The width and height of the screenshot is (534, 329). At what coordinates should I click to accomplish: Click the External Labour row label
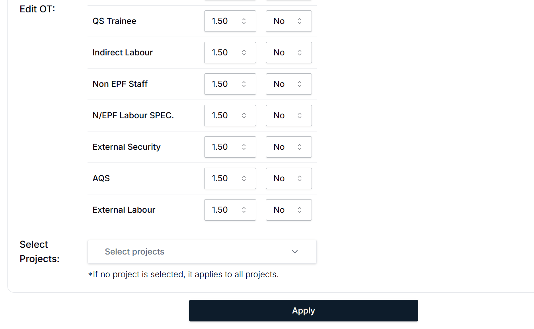[x=124, y=210]
